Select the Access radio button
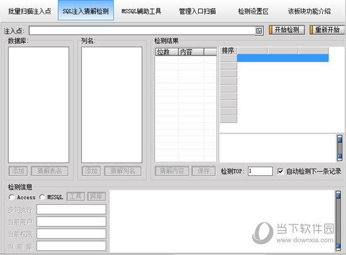Screen dimensions: 346x255 point(11,197)
